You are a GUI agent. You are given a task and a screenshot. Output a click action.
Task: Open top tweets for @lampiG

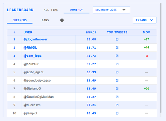[117, 113]
